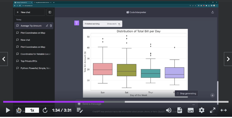Screen dimensions: 232x118
Task: Go to the previous lecture arrow
Action: (x=4, y=59)
